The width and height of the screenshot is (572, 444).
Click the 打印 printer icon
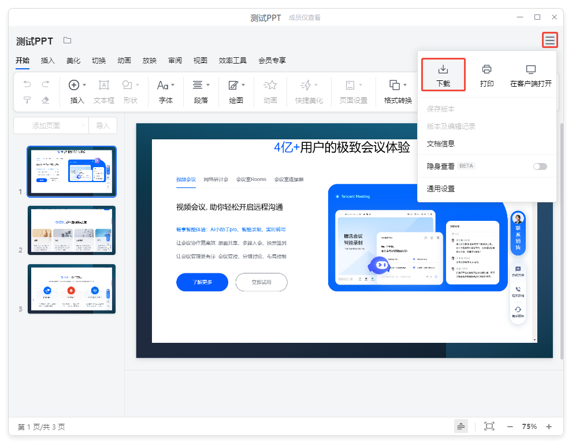click(486, 69)
